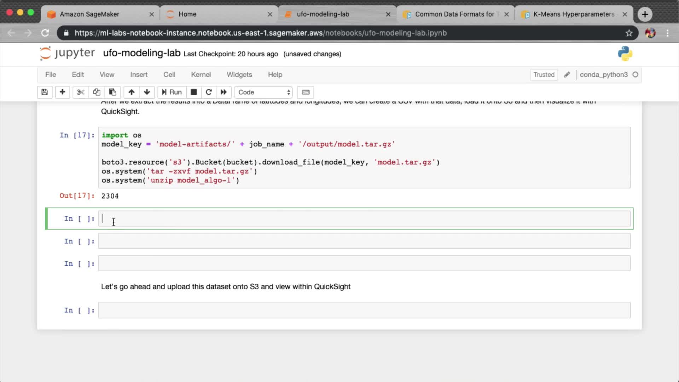
Task: Restart the kernel icon
Action: (209, 92)
